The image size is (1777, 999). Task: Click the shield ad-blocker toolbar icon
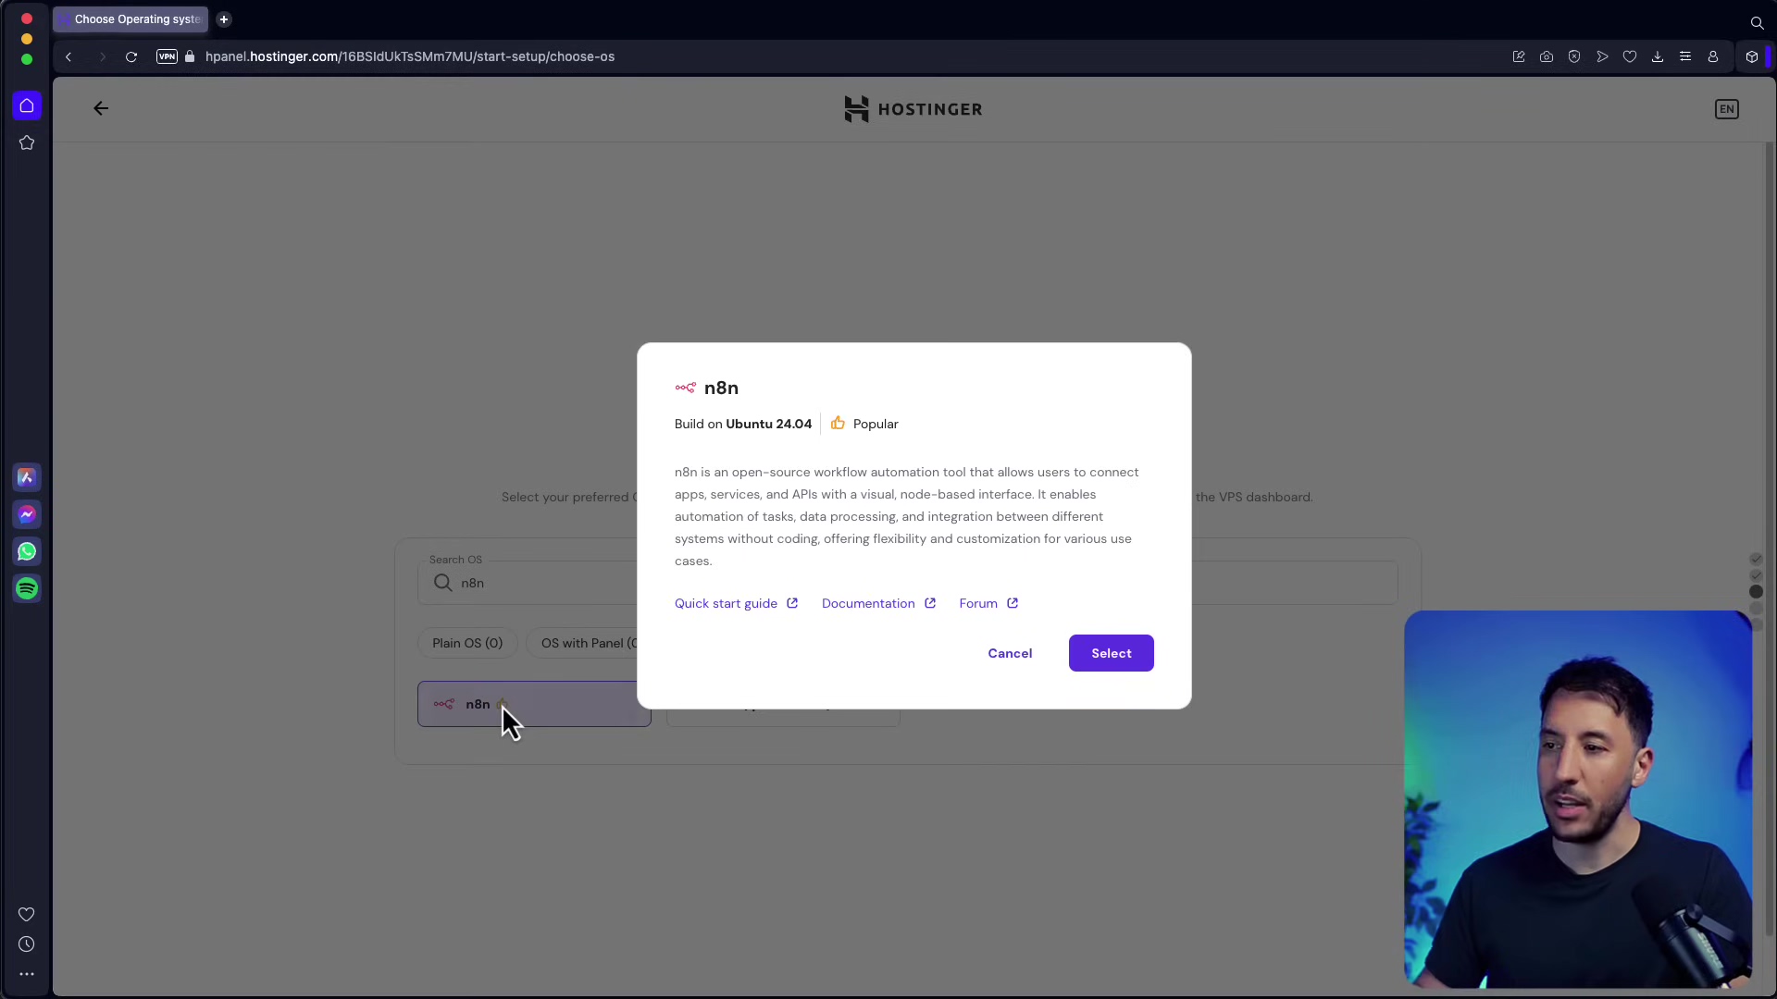pos(1574,56)
